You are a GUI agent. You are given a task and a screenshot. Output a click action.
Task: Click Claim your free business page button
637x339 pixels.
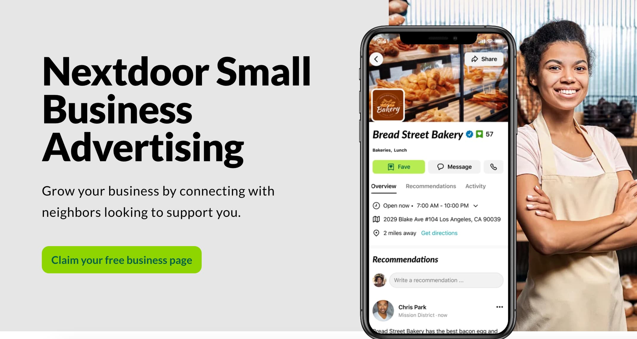(x=122, y=260)
